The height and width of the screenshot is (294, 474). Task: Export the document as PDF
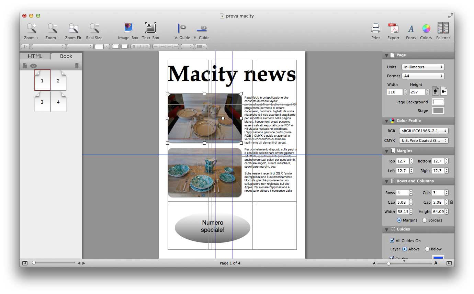coord(393,28)
